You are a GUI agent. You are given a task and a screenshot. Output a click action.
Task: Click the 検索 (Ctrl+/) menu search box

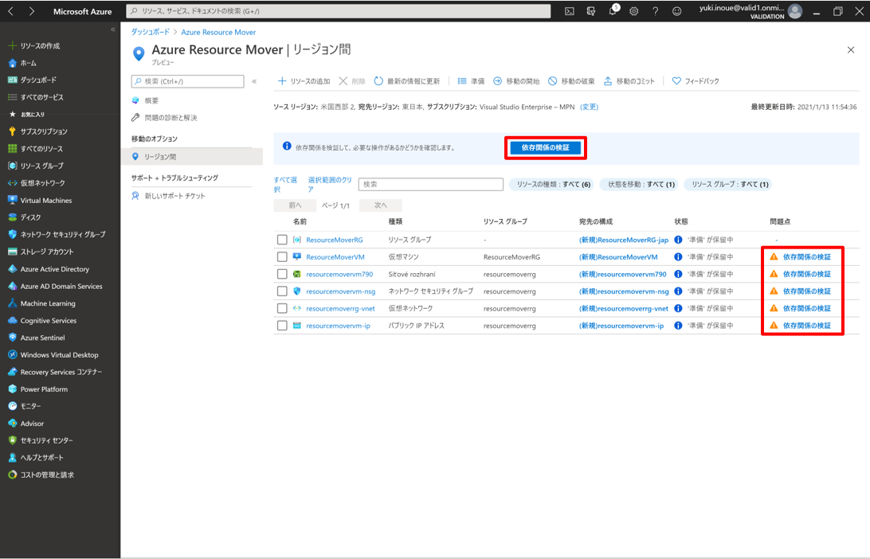[187, 81]
